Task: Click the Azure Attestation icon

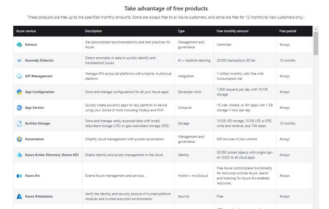Action: [x=19, y=196]
